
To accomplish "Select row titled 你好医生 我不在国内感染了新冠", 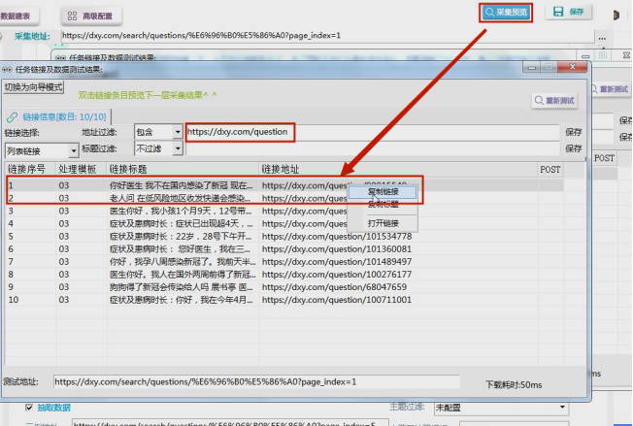I will pos(284,185).
